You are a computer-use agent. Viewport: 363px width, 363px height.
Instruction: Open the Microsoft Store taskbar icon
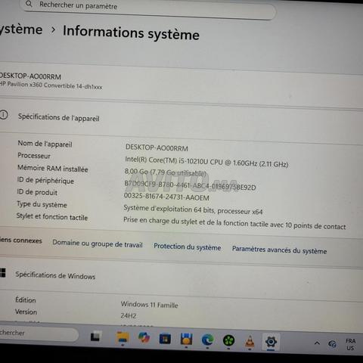(165, 339)
